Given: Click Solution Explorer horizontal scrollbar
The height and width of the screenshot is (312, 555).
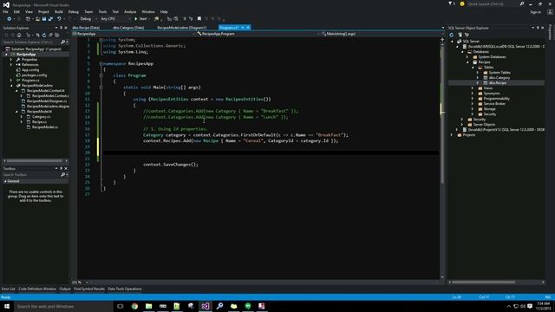Looking at the screenshot, I should coord(36,161).
